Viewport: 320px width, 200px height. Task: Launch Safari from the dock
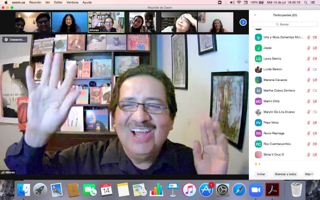coord(239,190)
